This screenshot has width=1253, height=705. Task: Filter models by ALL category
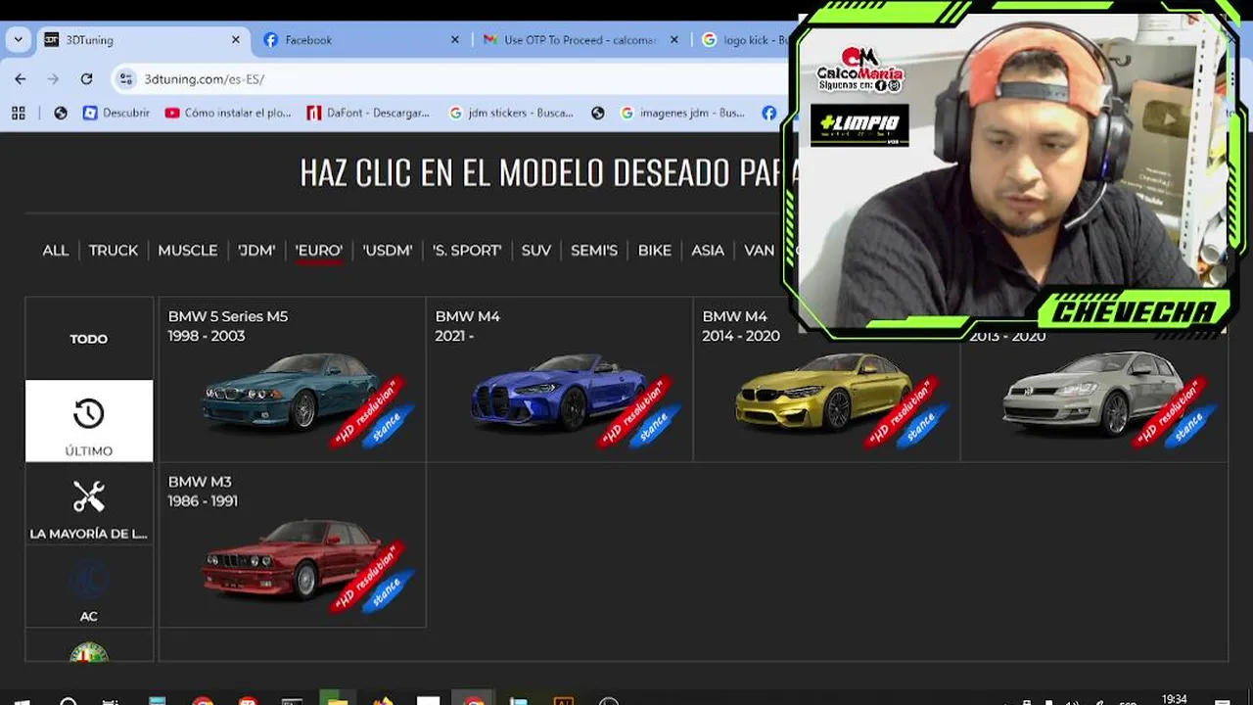pos(56,251)
